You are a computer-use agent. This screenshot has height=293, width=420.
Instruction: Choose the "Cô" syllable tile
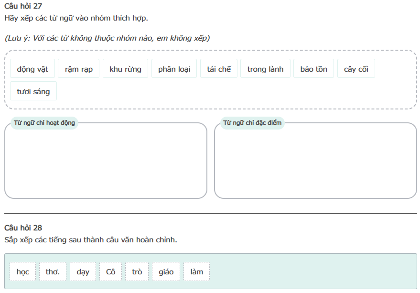pyautogui.click(x=111, y=271)
